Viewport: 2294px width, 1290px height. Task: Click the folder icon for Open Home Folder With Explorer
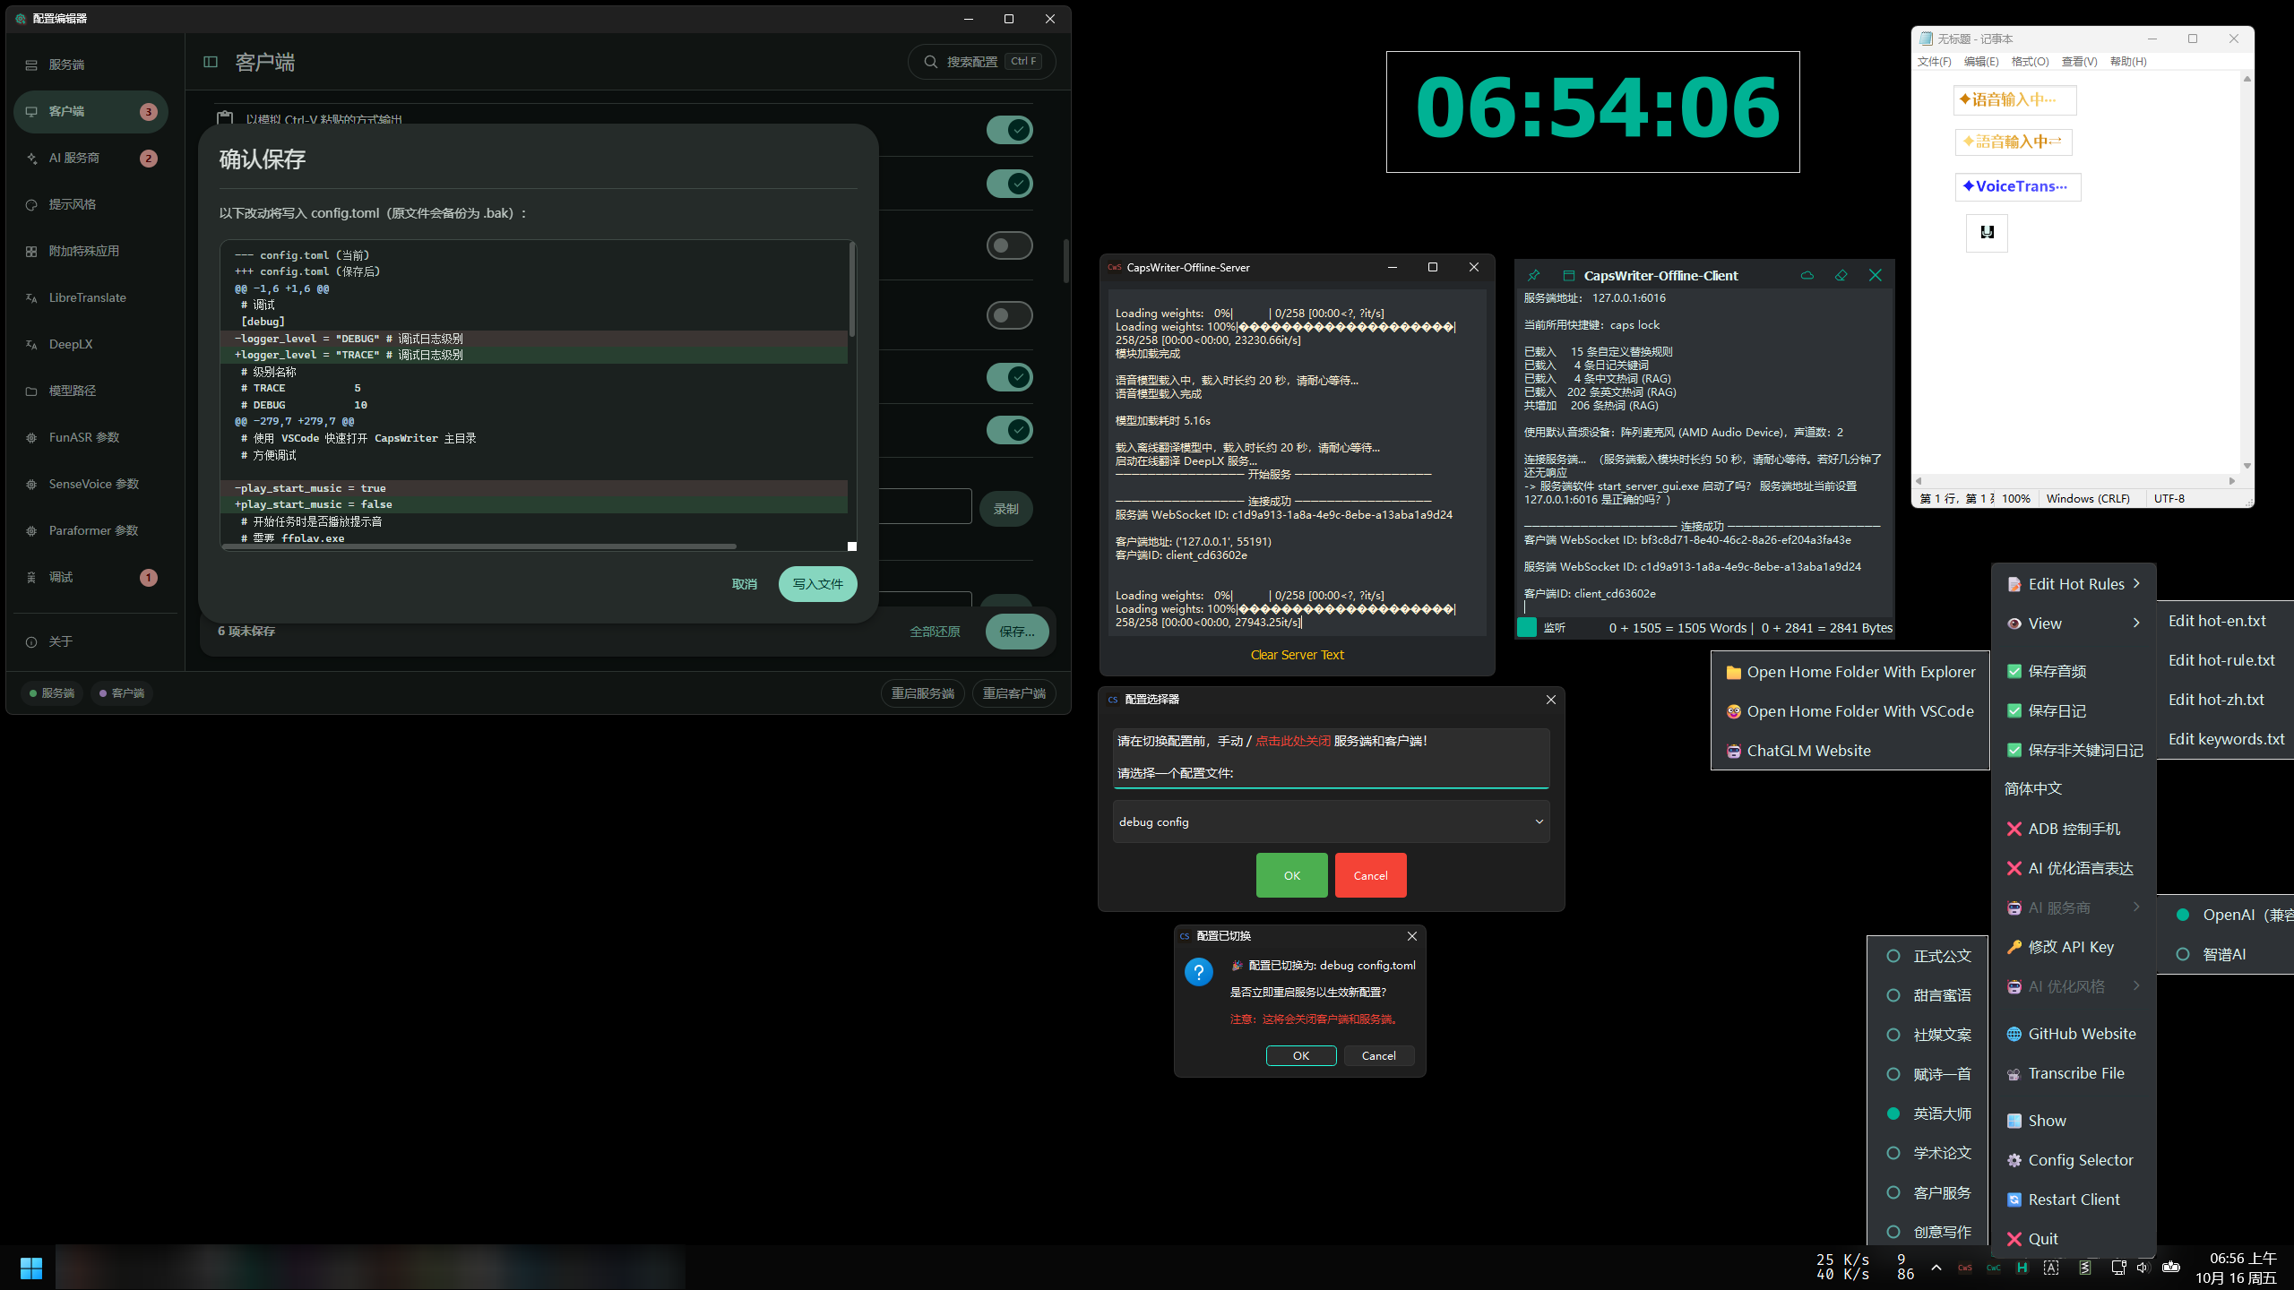pyautogui.click(x=1733, y=672)
